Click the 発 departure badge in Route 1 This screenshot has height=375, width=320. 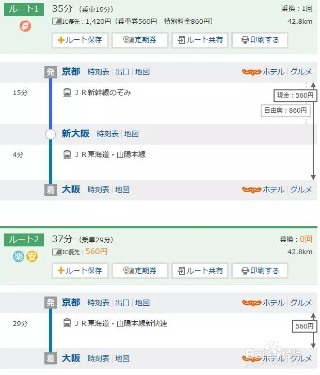pyautogui.click(x=50, y=72)
